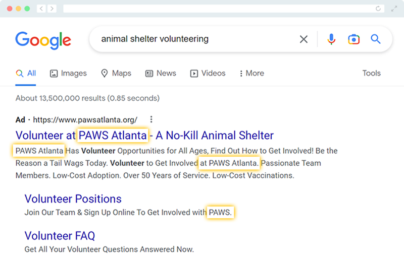Click the voice search microphone icon
The width and height of the screenshot is (404, 263).
[331, 39]
